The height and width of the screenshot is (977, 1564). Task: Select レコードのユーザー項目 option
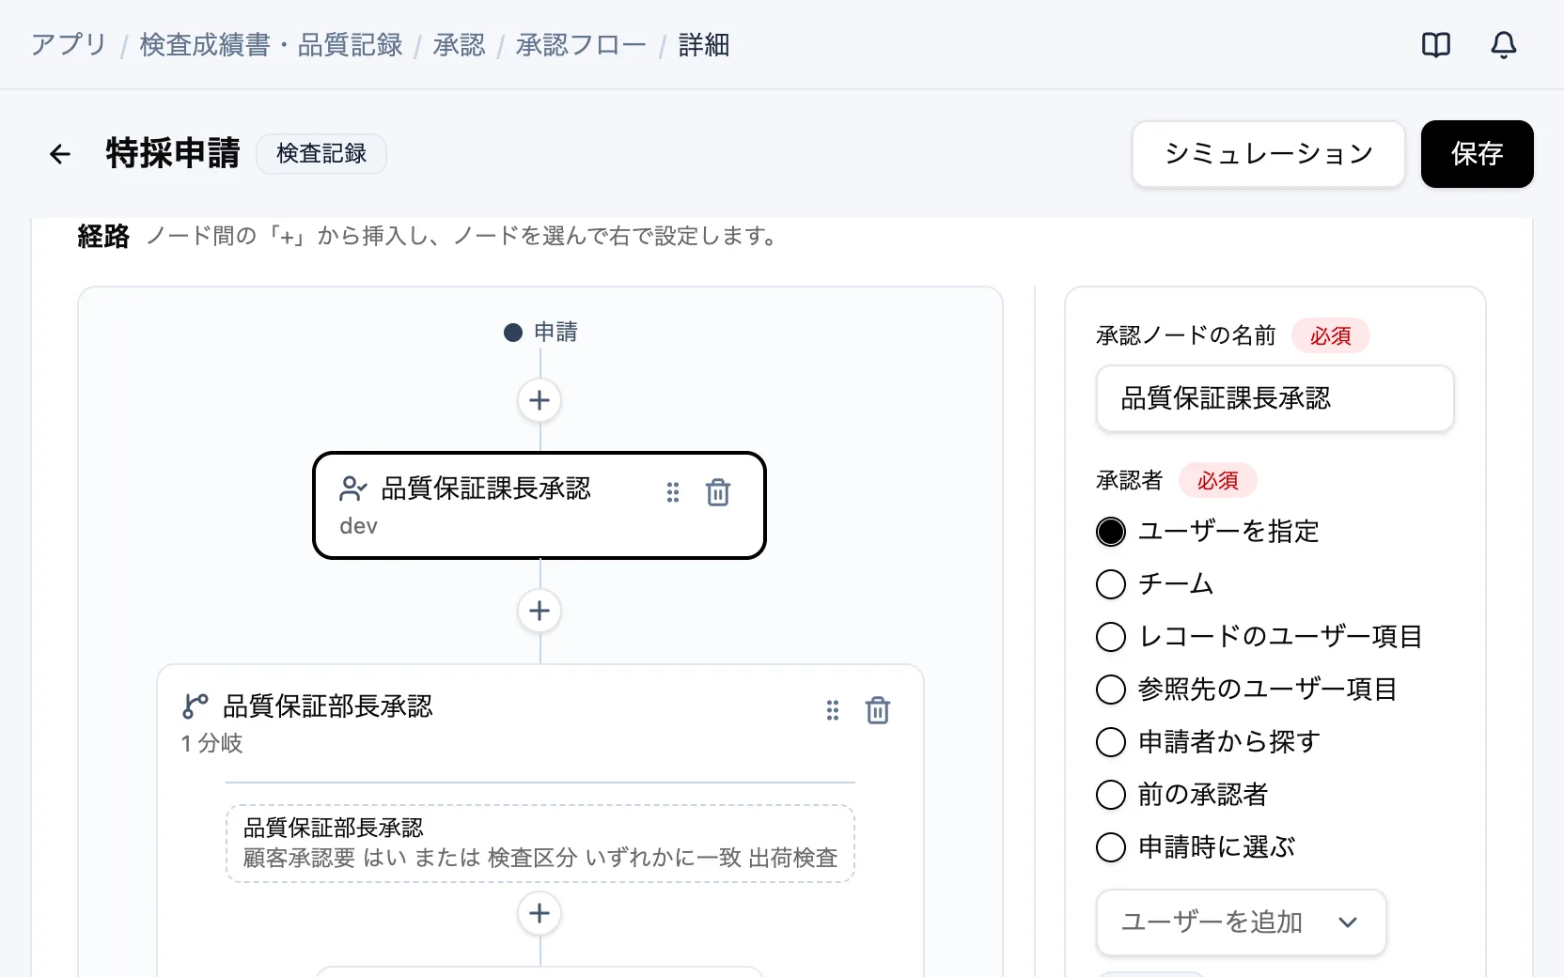click(1110, 637)
